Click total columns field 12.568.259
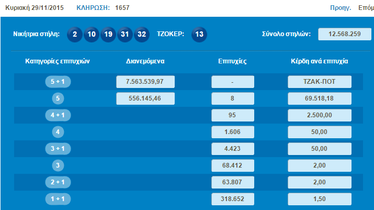This screenshot has height=210, width=374. 345,34
